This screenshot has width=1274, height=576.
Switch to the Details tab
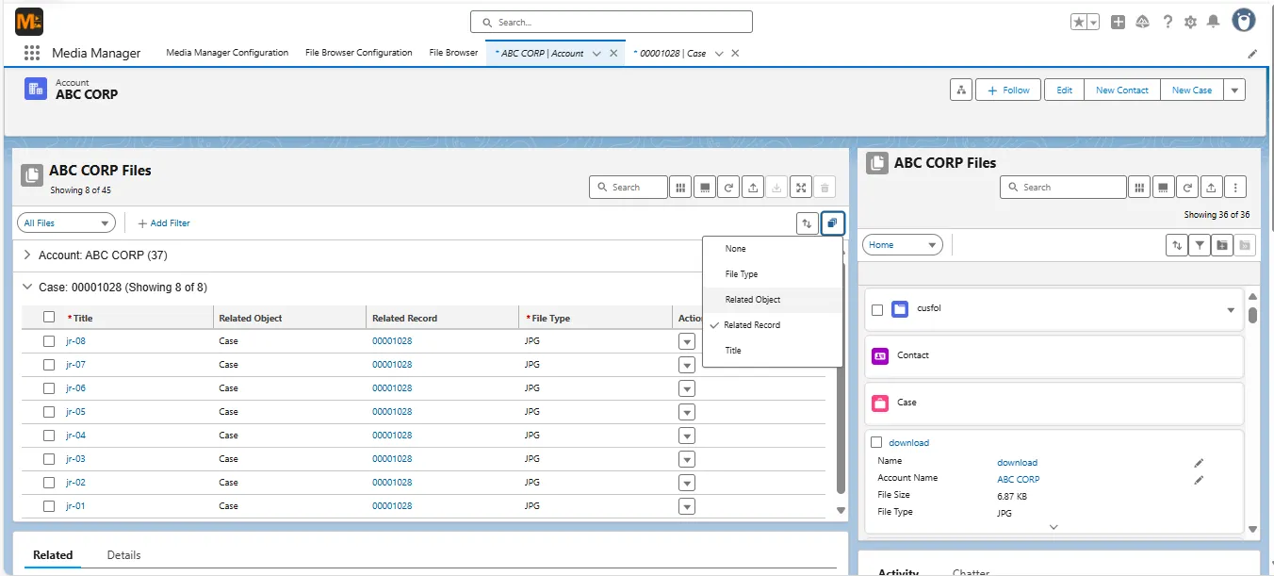(123, 555)
